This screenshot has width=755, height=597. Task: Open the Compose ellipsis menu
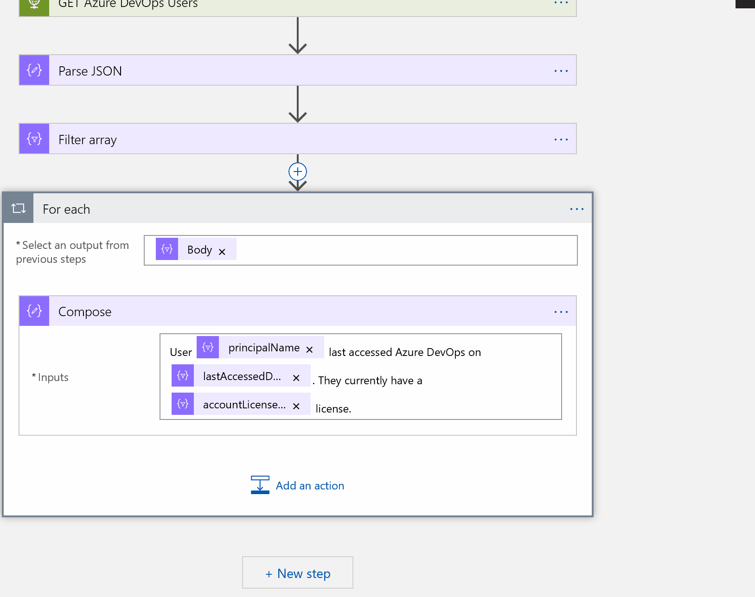tap(561, 312)
